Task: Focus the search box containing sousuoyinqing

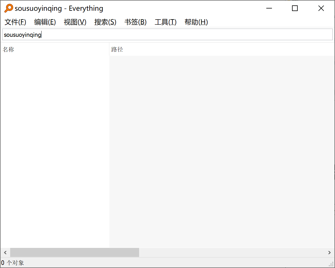Action: tap(167, 35)
